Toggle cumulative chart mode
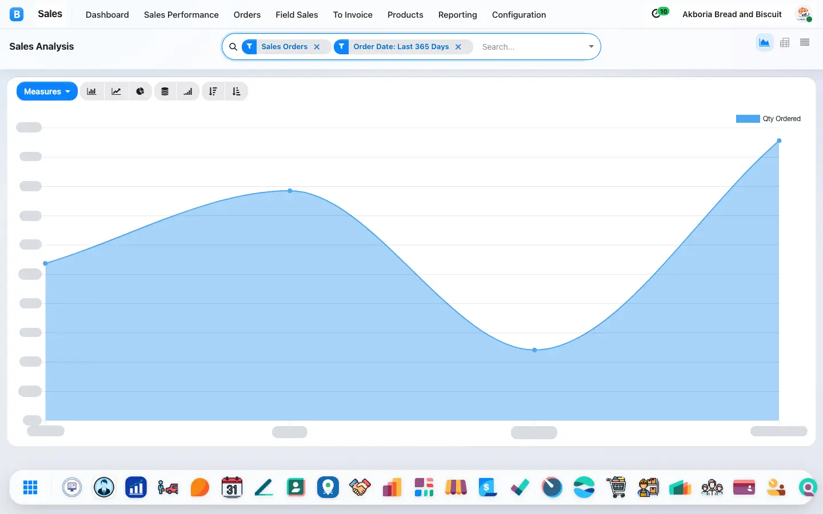 [188, 91]
